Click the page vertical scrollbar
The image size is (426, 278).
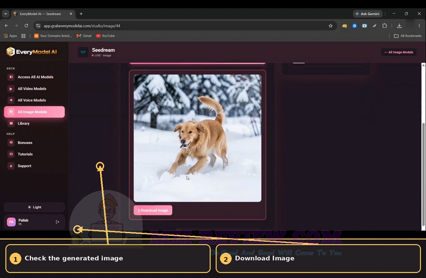[x=423, y=173]
